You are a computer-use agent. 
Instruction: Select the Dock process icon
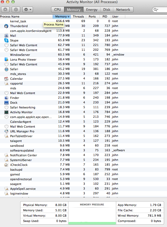[x=6, y=103]
